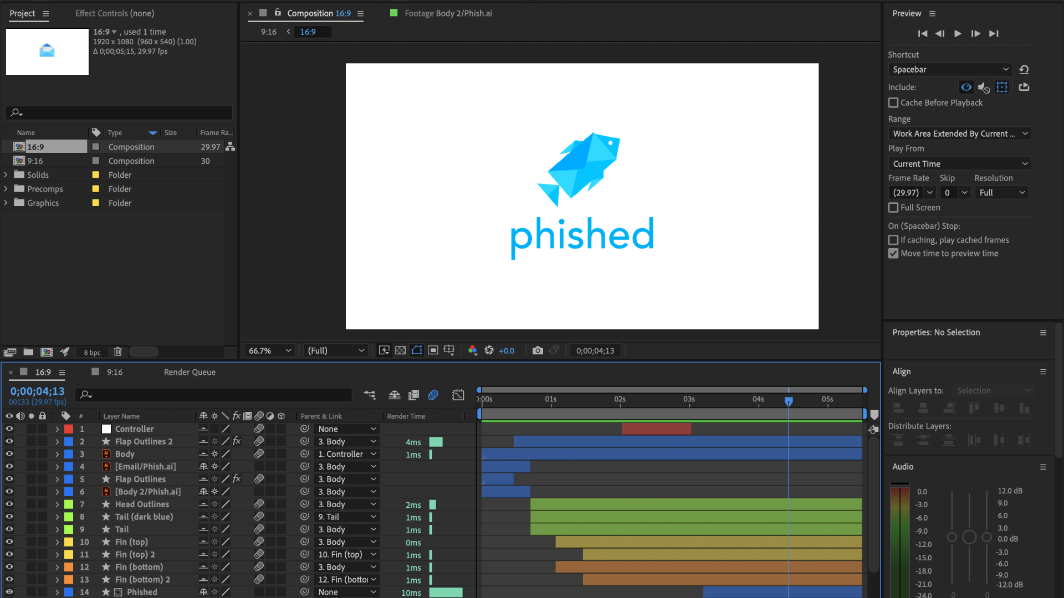1064x598 pixels.
Task: Click the Controller layer red label color
Action: [x=69, y=429]
